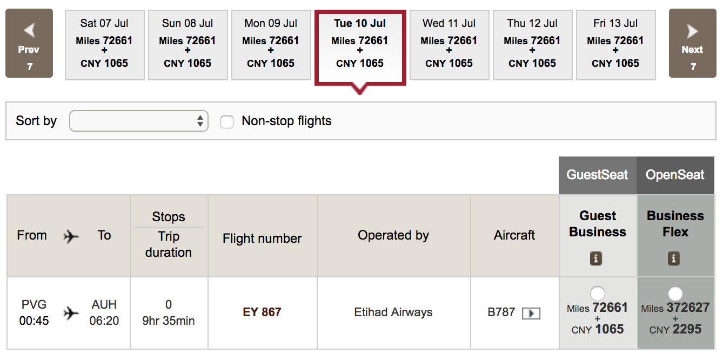This screenshot has width=723, height=354.
Task: Switch to Sun 08 Jul date tab
Action: coord(188,44)
